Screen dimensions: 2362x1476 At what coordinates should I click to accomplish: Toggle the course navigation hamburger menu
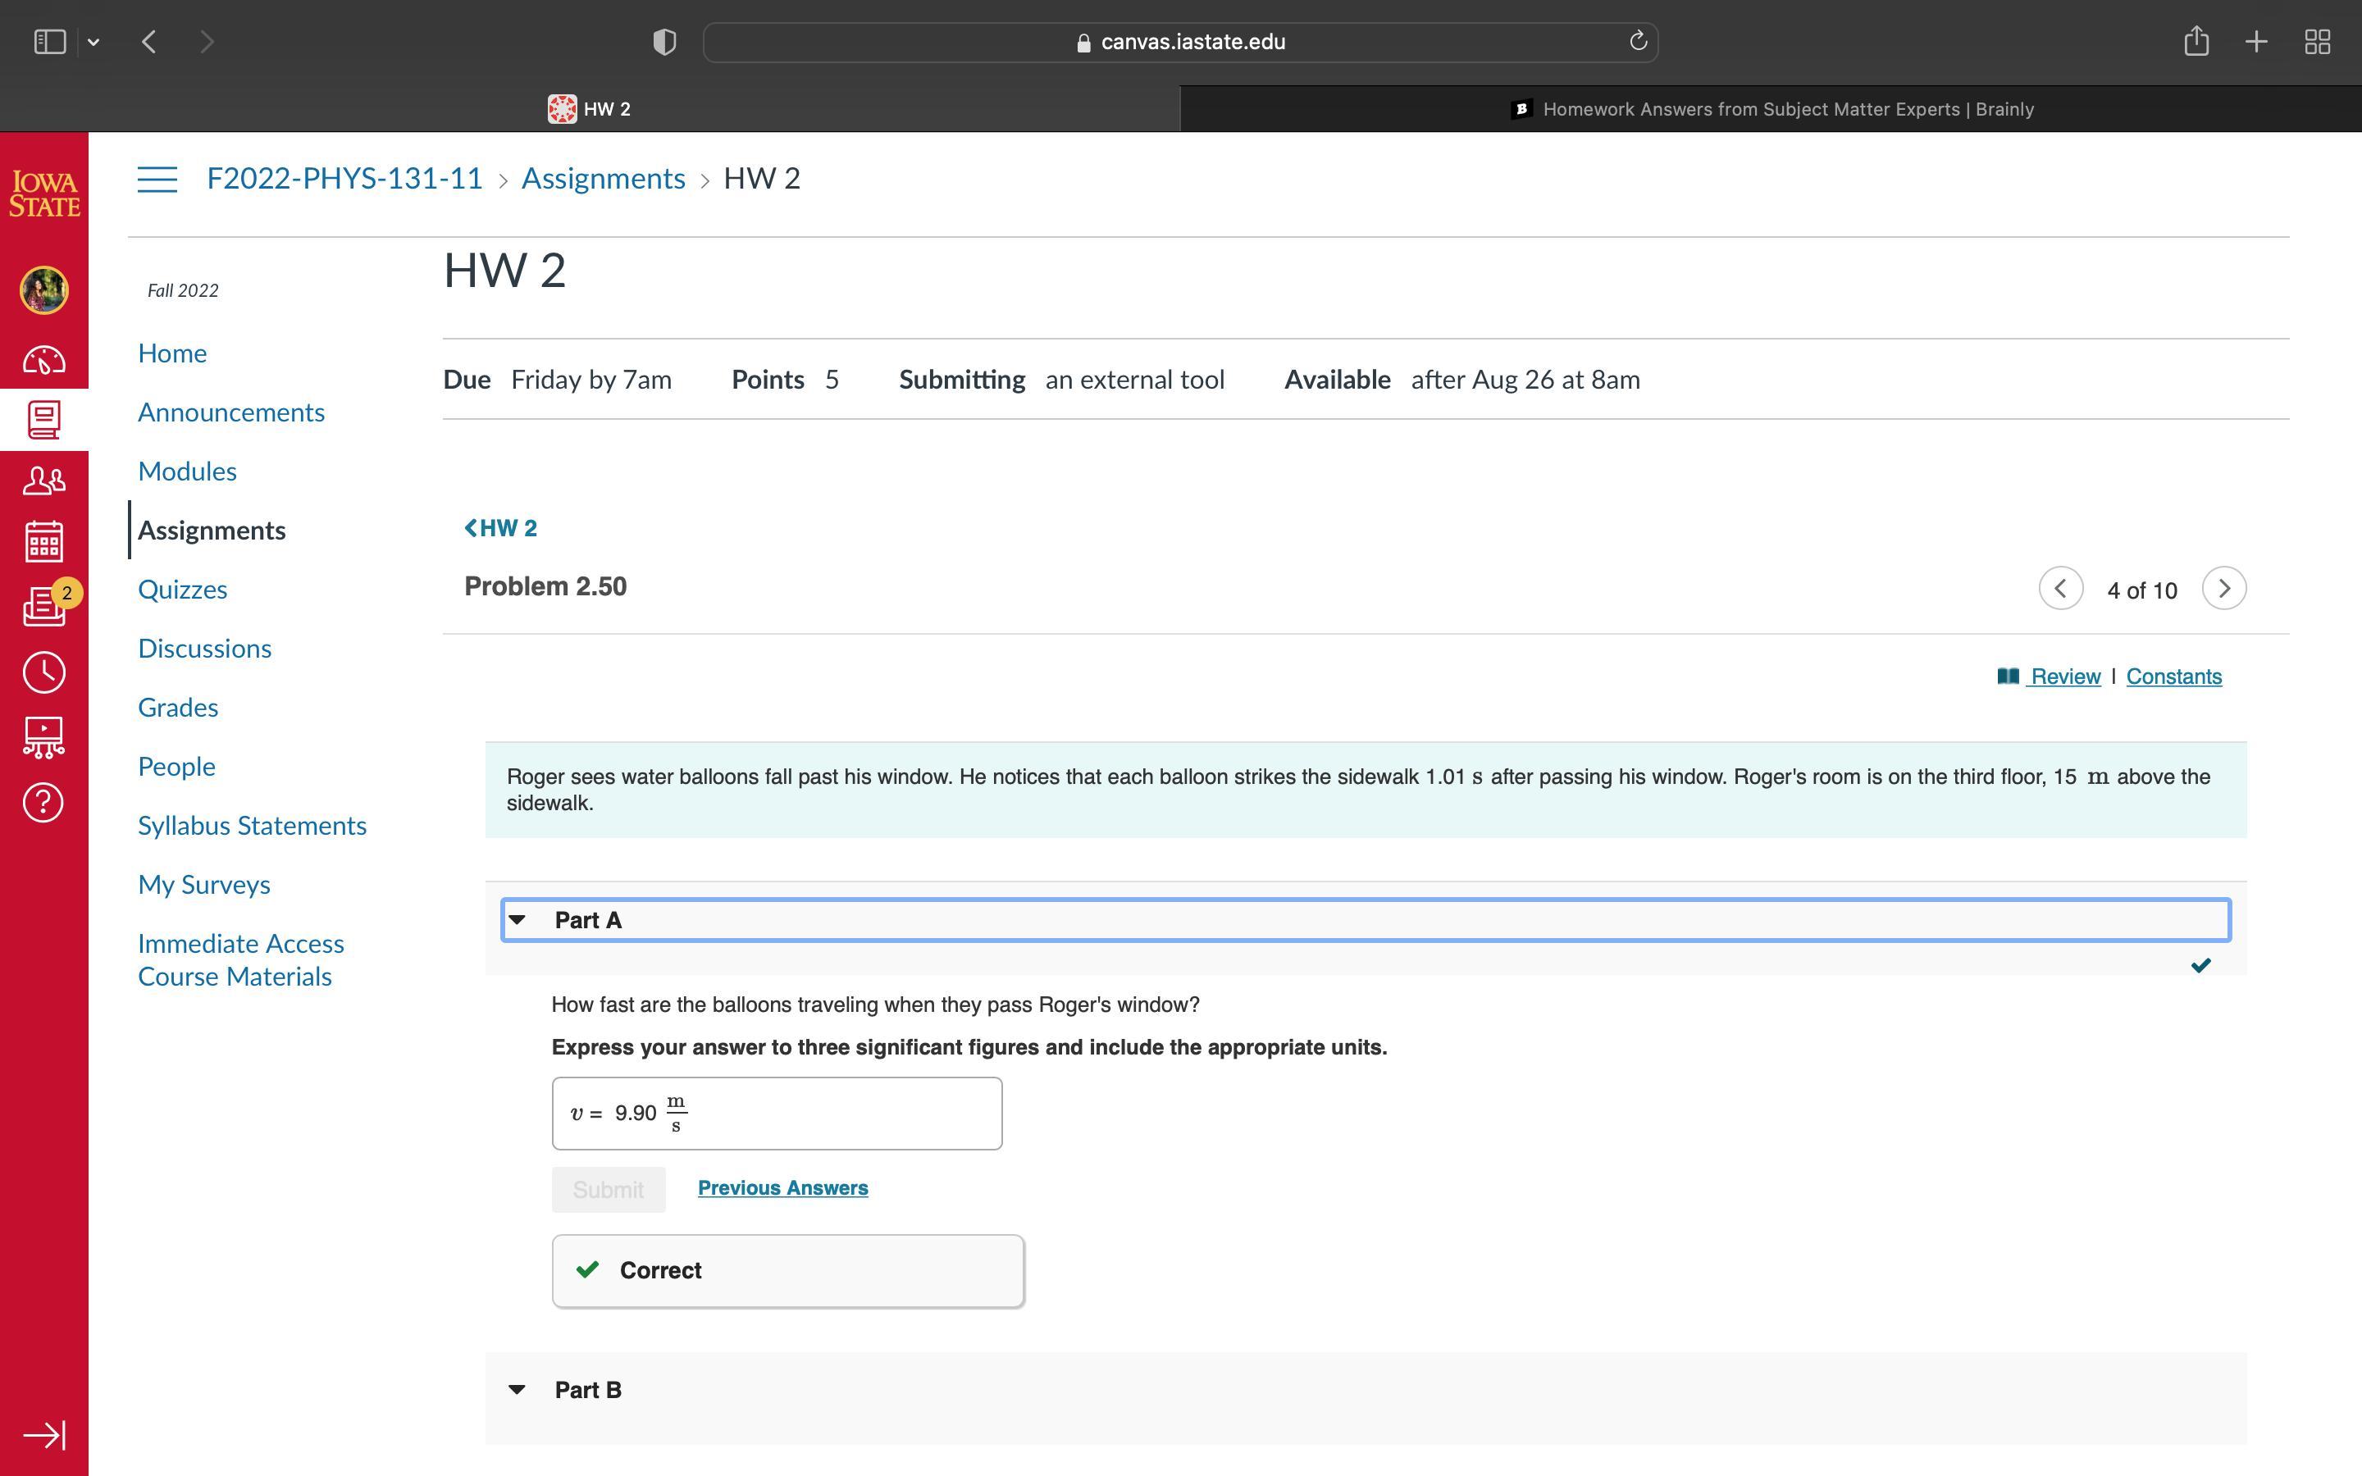coord(157,179)
